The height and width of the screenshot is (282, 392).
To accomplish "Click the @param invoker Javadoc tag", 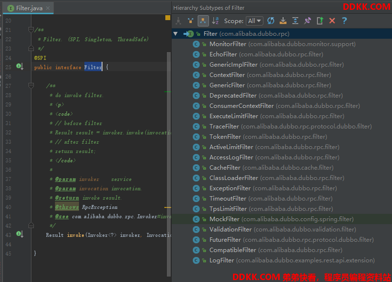I will tap(65, 179).
